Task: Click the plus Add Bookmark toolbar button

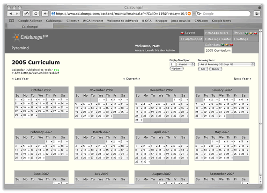Action: click(45, 14)
